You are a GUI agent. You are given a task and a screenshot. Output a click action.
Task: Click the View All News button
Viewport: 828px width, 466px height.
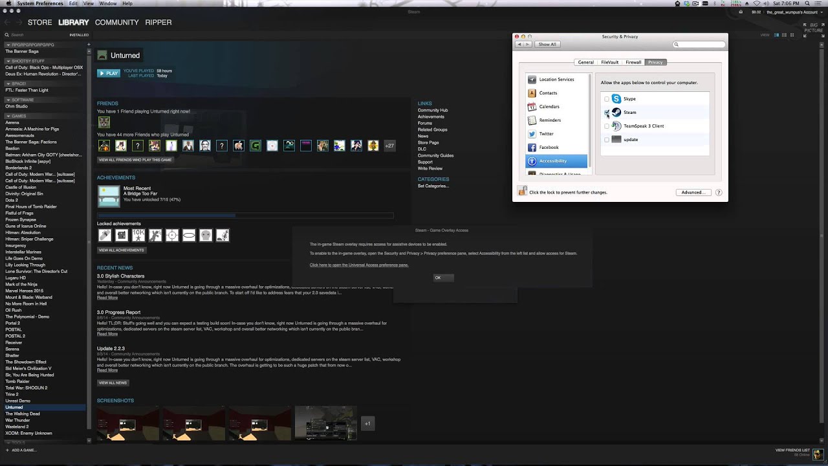coord(113,383)
